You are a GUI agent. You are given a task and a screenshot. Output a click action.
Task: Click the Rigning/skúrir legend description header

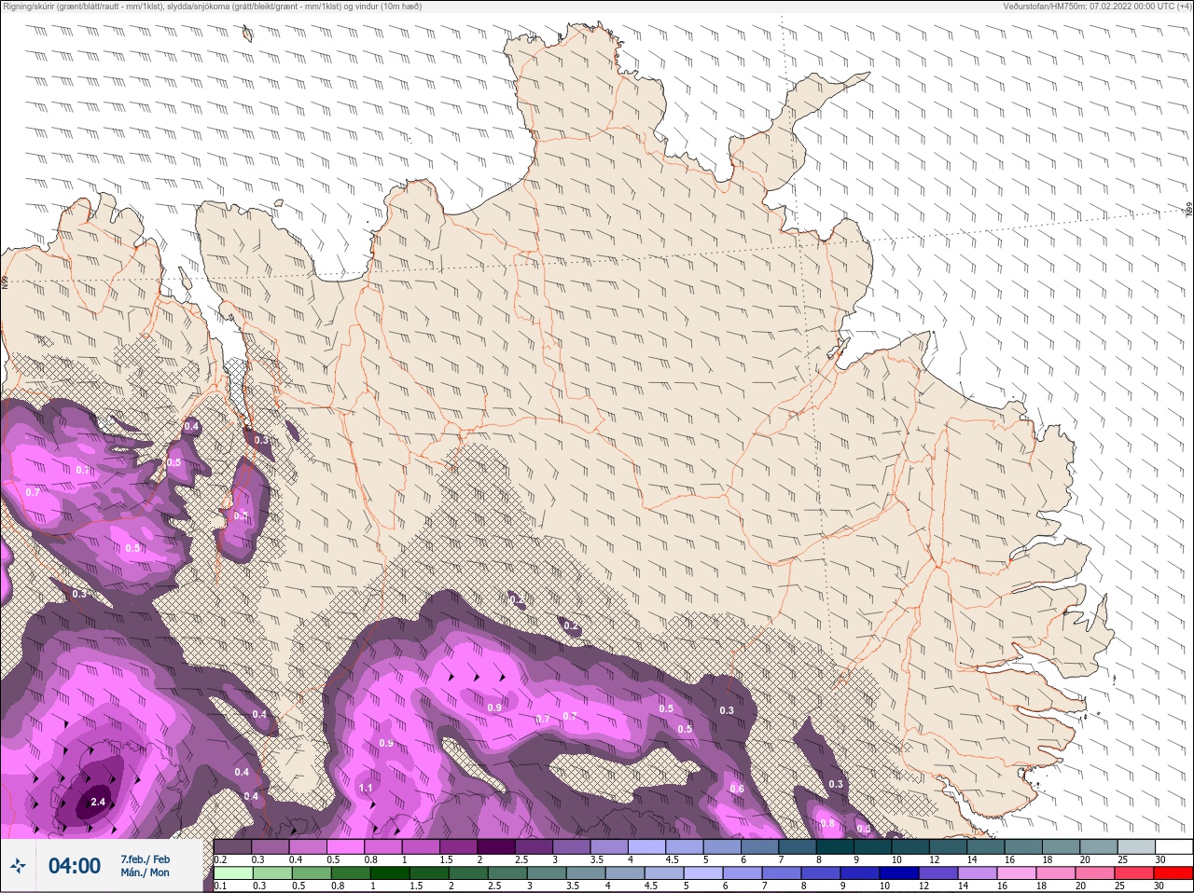coord(213,7)
